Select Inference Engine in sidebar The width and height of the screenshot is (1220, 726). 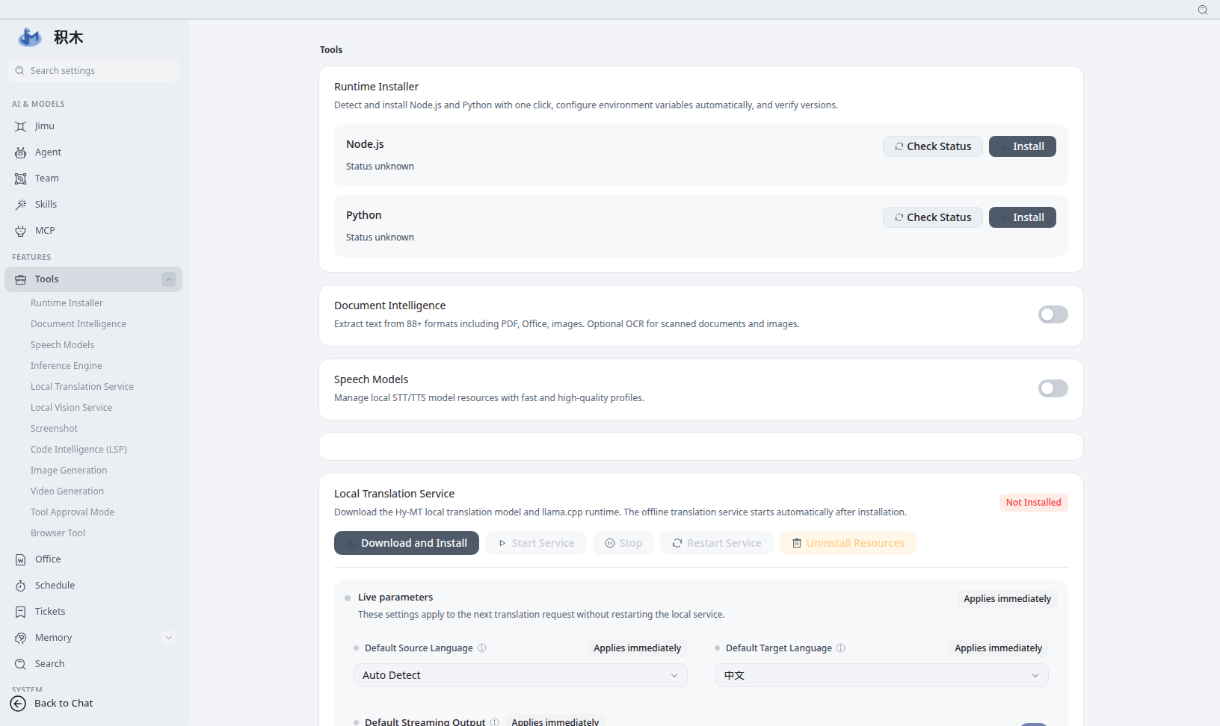tap(67, 366)
